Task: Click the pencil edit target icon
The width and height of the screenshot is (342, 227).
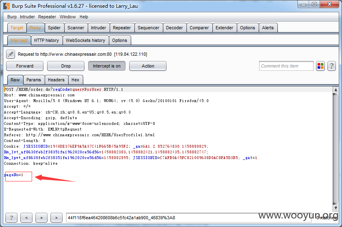Action: click(x=11, y=54)
